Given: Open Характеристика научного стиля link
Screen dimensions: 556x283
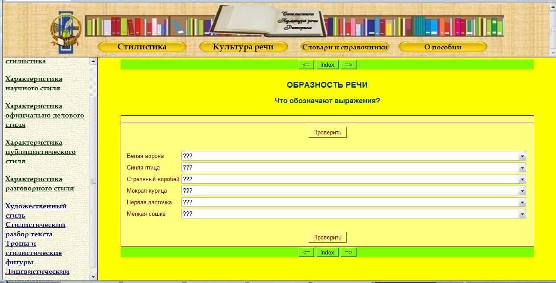Looking at the screenshot, I should (x=33, y=83).
